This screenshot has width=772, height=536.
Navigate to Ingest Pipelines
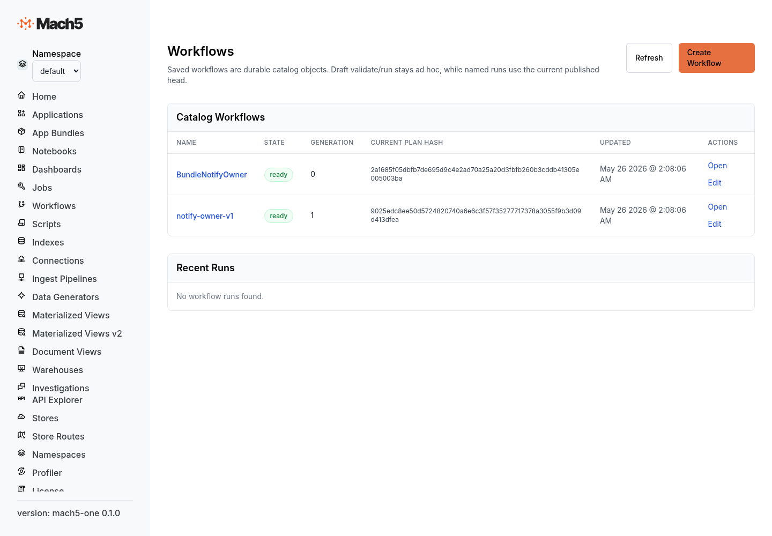click(x=64, y=279)
